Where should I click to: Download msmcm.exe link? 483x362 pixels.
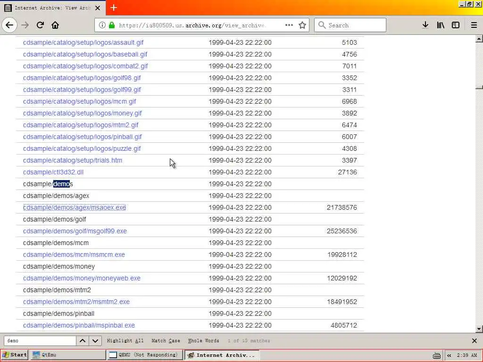(74, 255)
